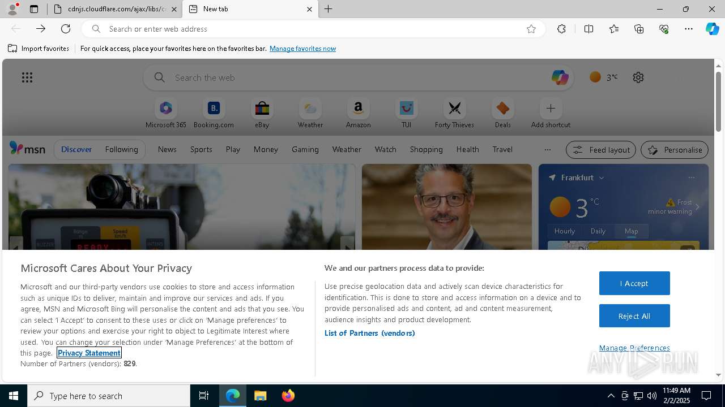The width and height of the screenshot is (725, 407).
Task: Open the Health section
Action: [467, 150]
